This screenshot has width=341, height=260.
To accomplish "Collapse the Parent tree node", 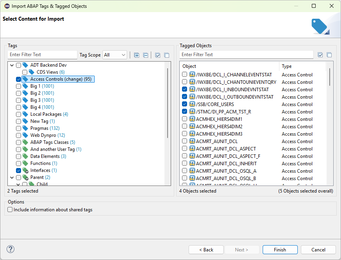I will pos(12,177).
